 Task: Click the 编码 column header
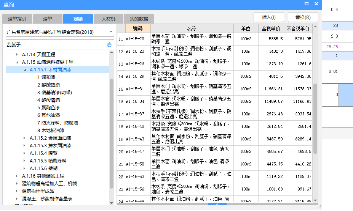coord(137,28)
